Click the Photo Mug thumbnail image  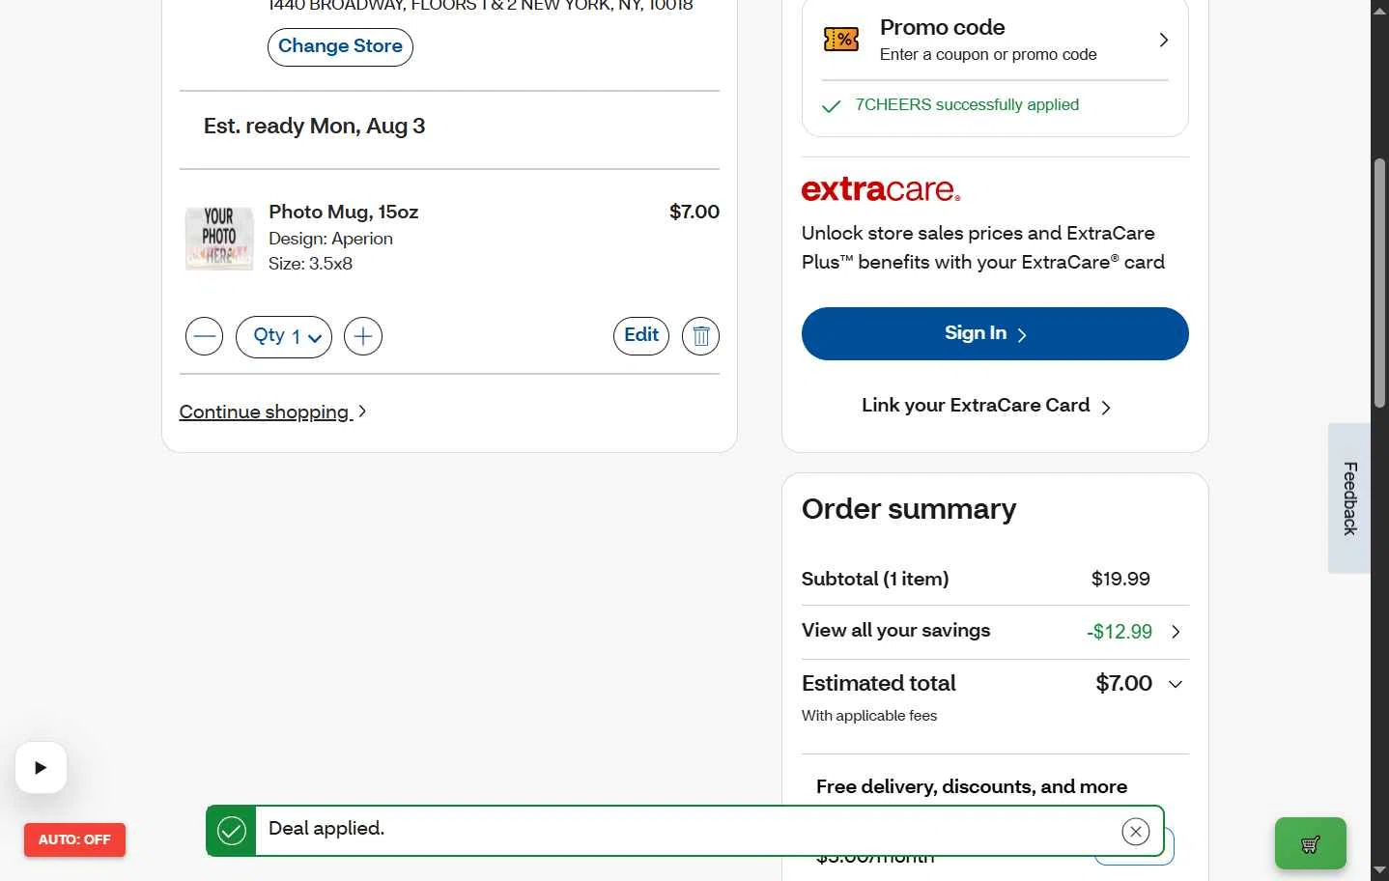219,237
